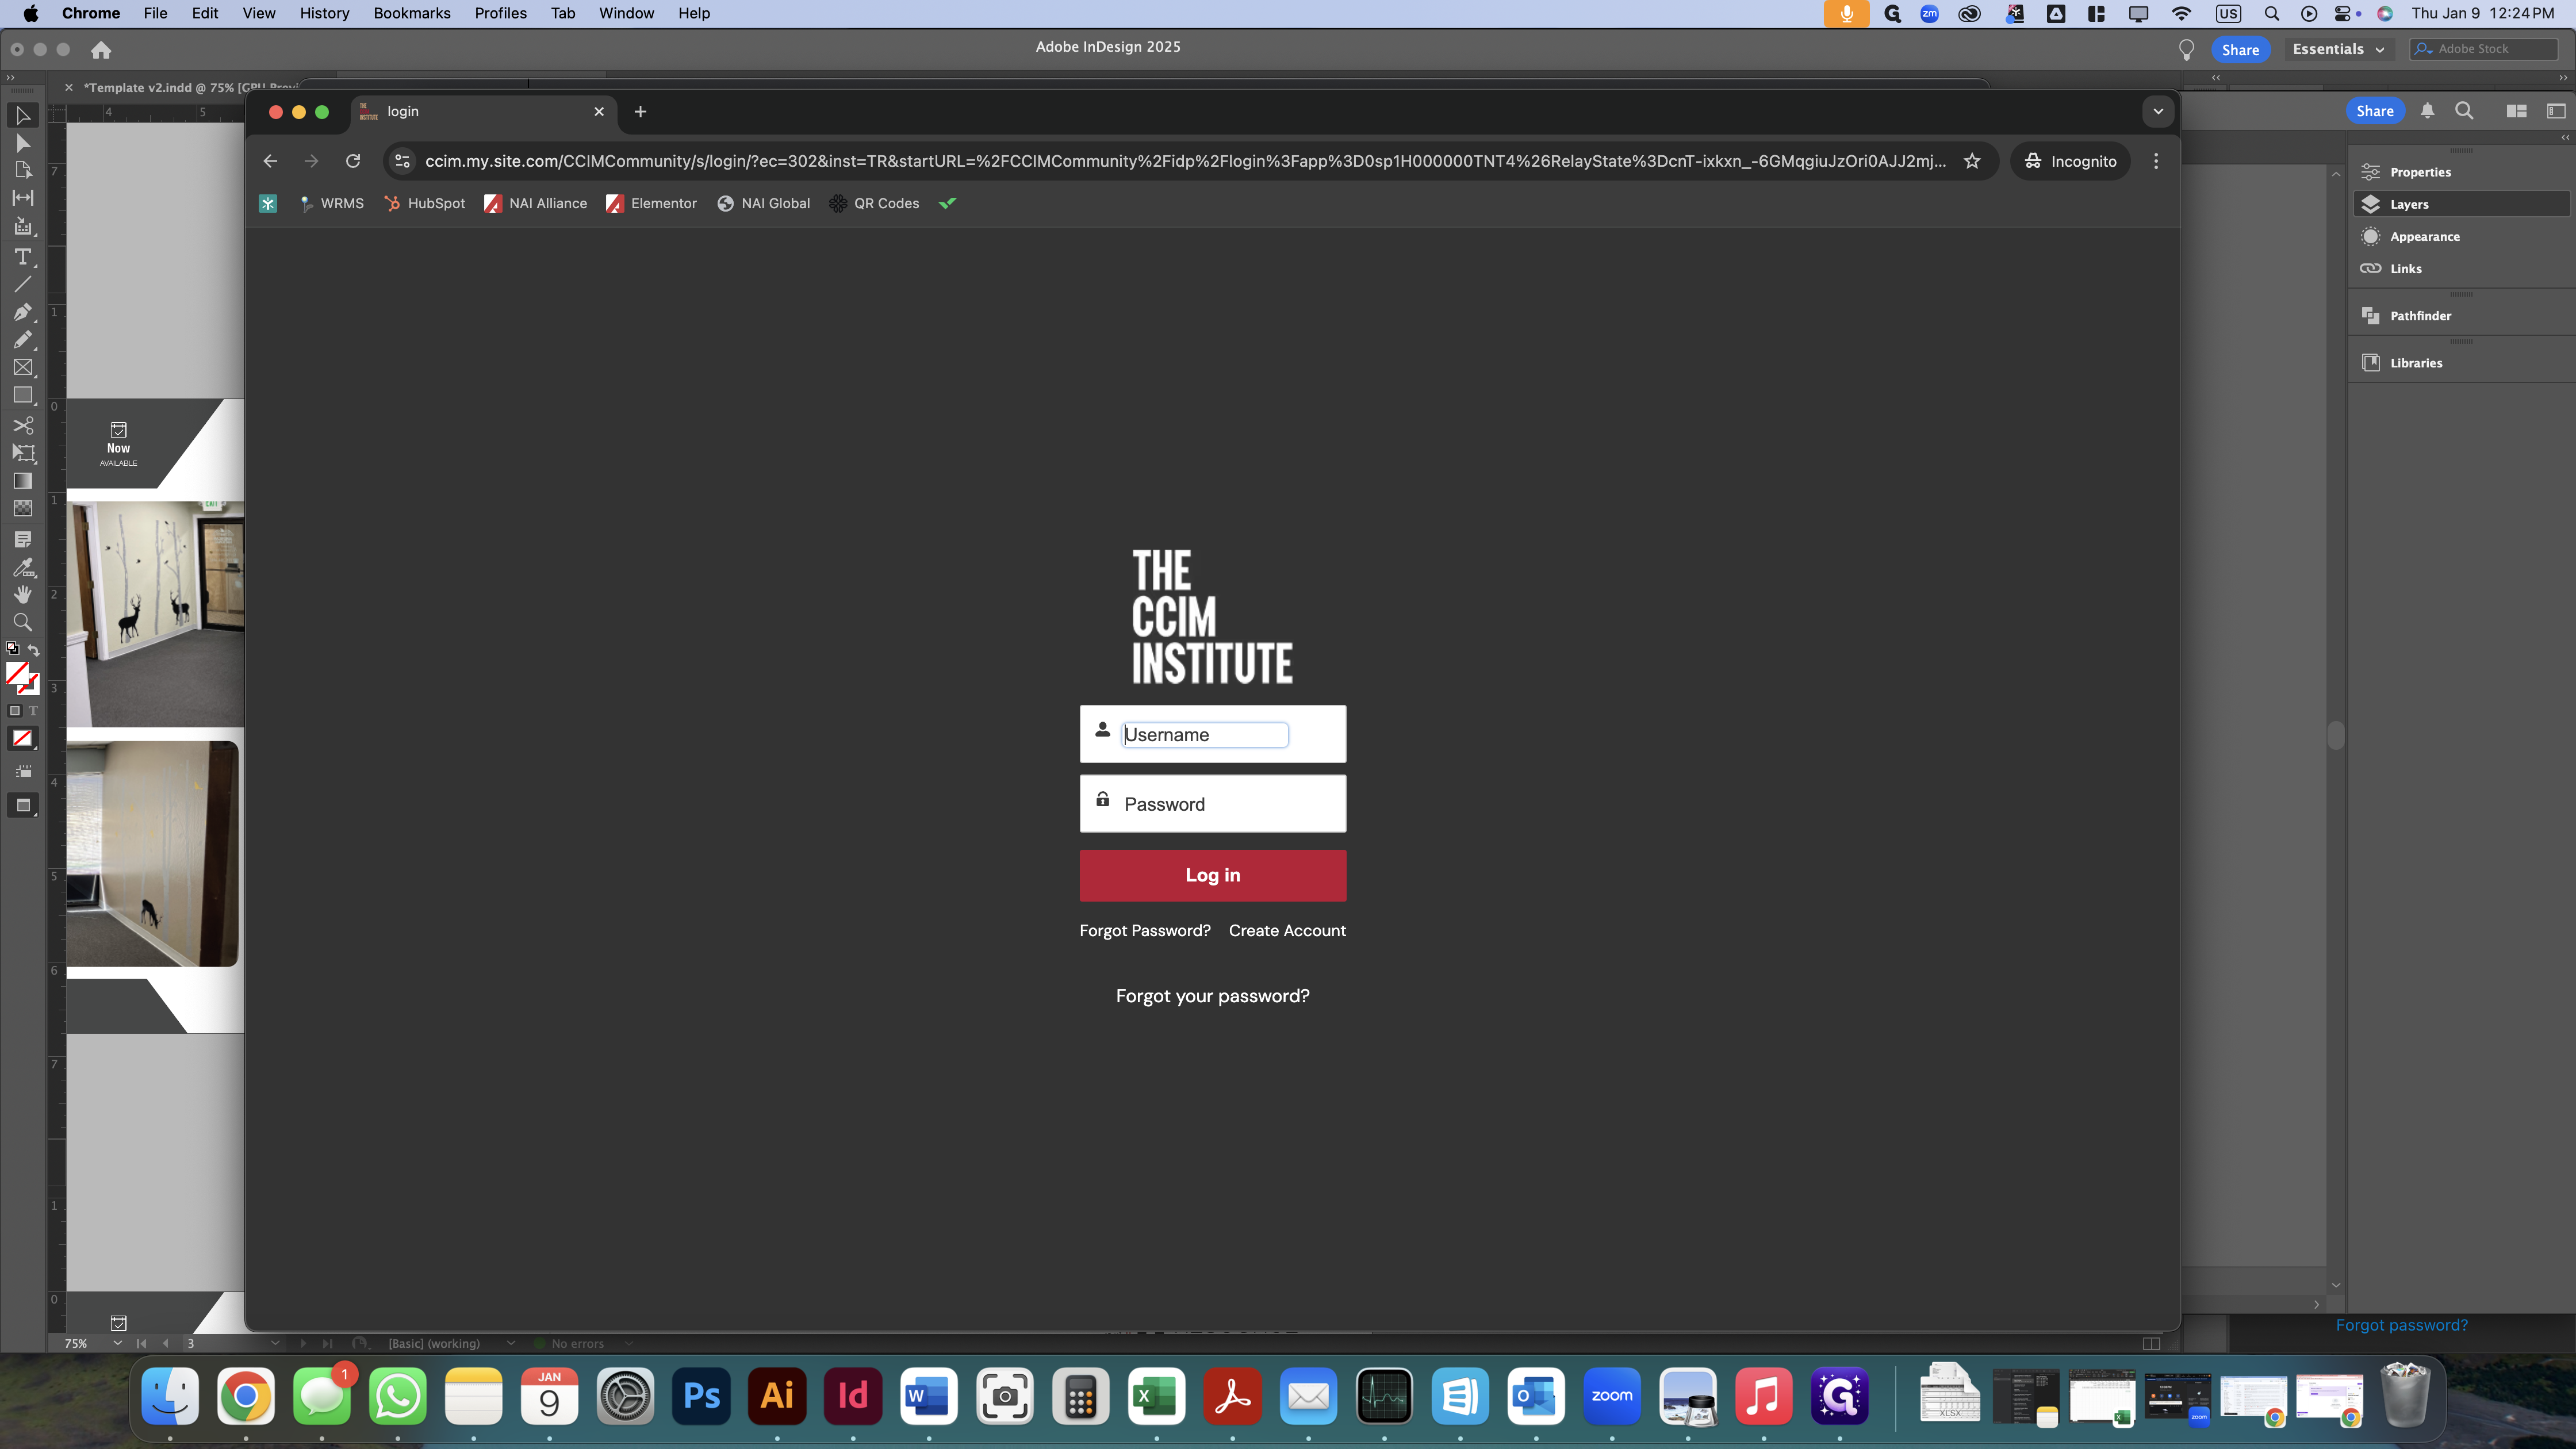This screenshot has height=1449, width=2576.
Task: Bookmark this page with the star icon
Action: (x=1972, y=161)
